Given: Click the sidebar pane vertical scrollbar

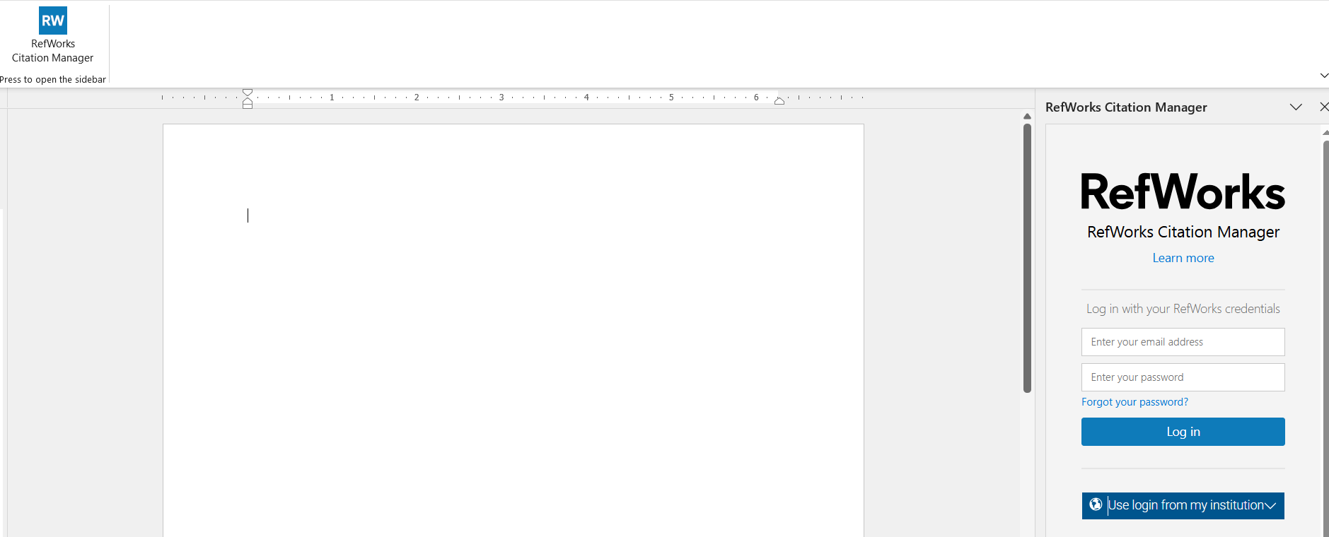Looking at the screenshot, I should [1325, 339].
